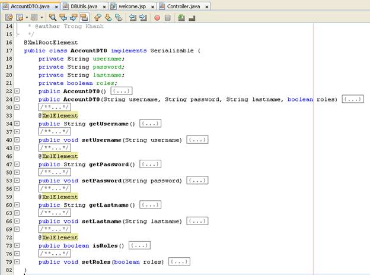The image size is (370, 275).
Task: Expand the getPassword fold at line 47
Action: (x=17, y=164)
